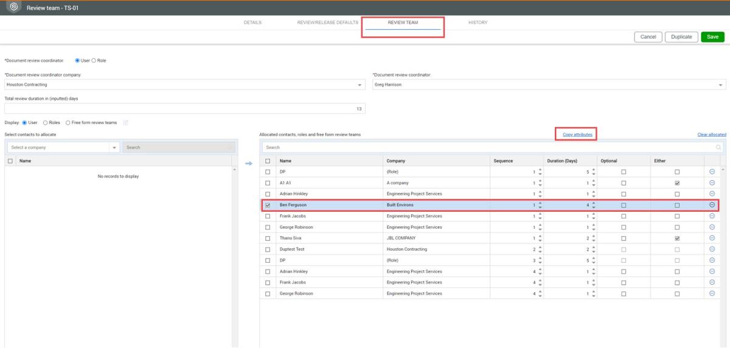This screenshot has width=730, height=348.
Task: Click the Copy attributes link
Action: [577, 134]
